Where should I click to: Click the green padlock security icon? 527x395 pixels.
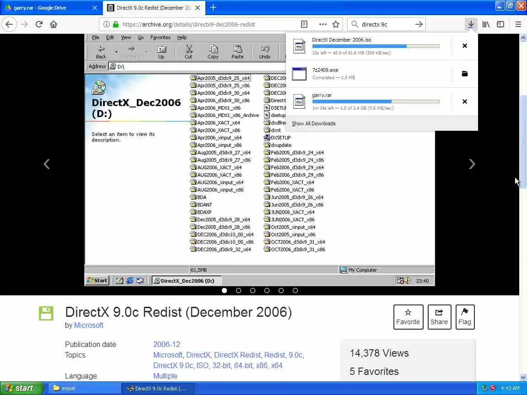[116, 24]
